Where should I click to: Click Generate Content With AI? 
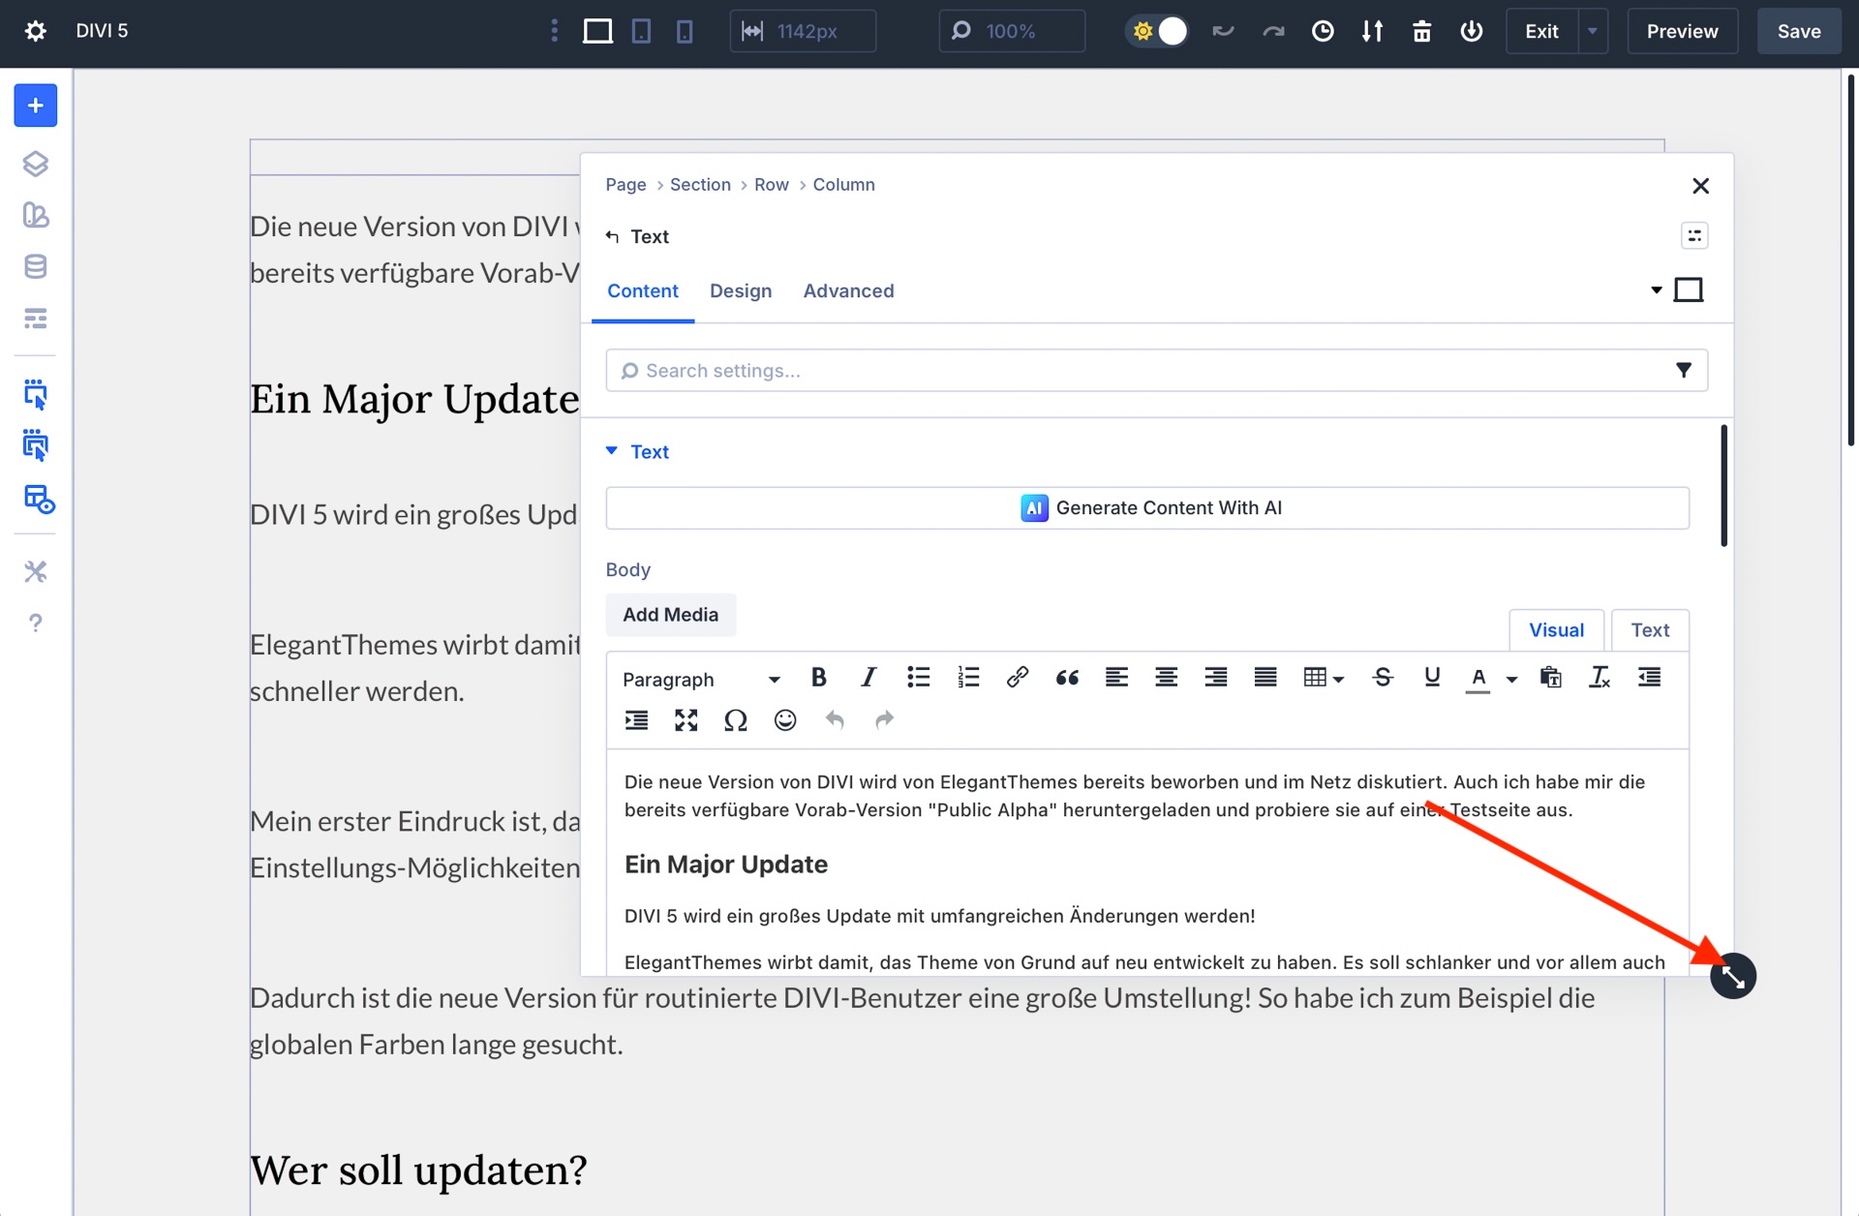(x=1147, y=508)
